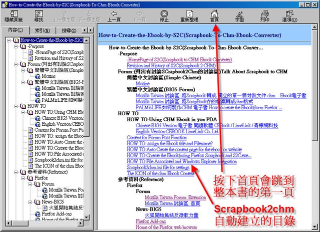Click the 隱藏頁簽 (hide tabs) toolbar icon
This screenshot has height=232, width=320.
(13, 13)
